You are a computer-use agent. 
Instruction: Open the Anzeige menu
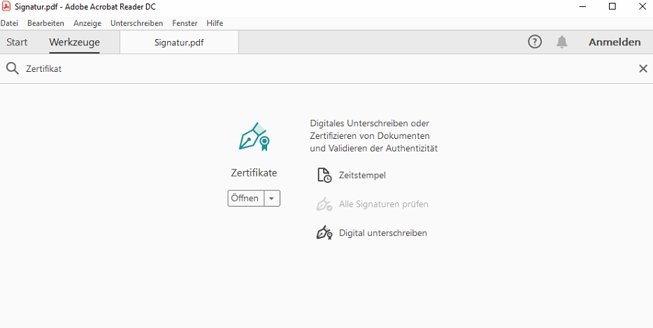87,23
